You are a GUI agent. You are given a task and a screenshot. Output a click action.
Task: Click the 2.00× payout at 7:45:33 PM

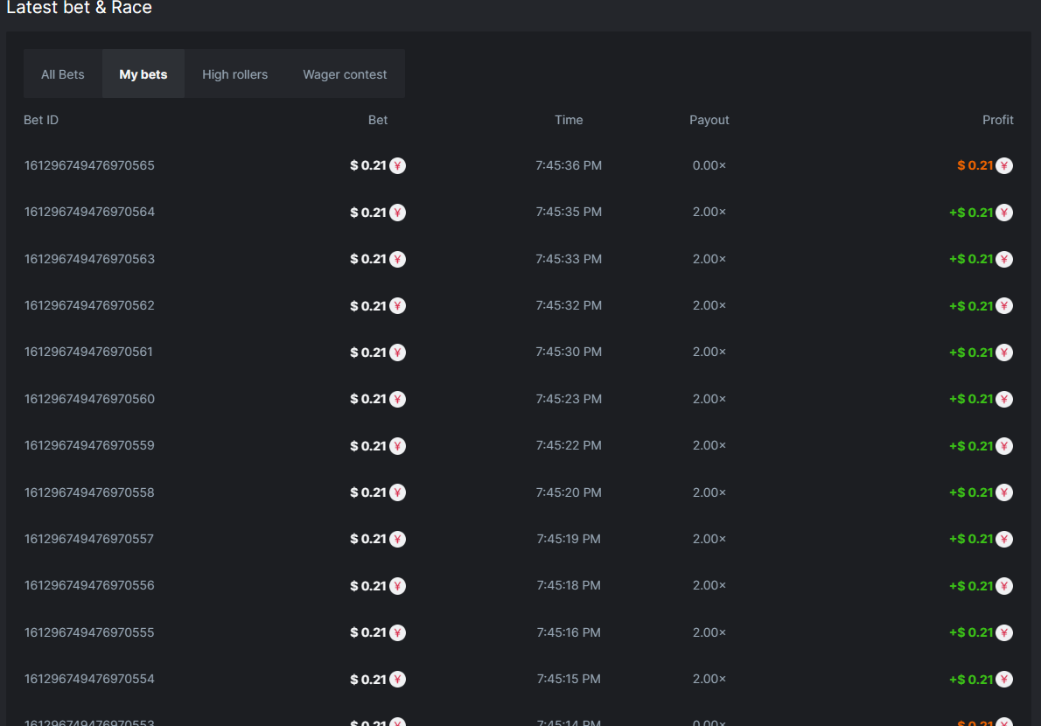pyautogui.click(x=709, y=259)
